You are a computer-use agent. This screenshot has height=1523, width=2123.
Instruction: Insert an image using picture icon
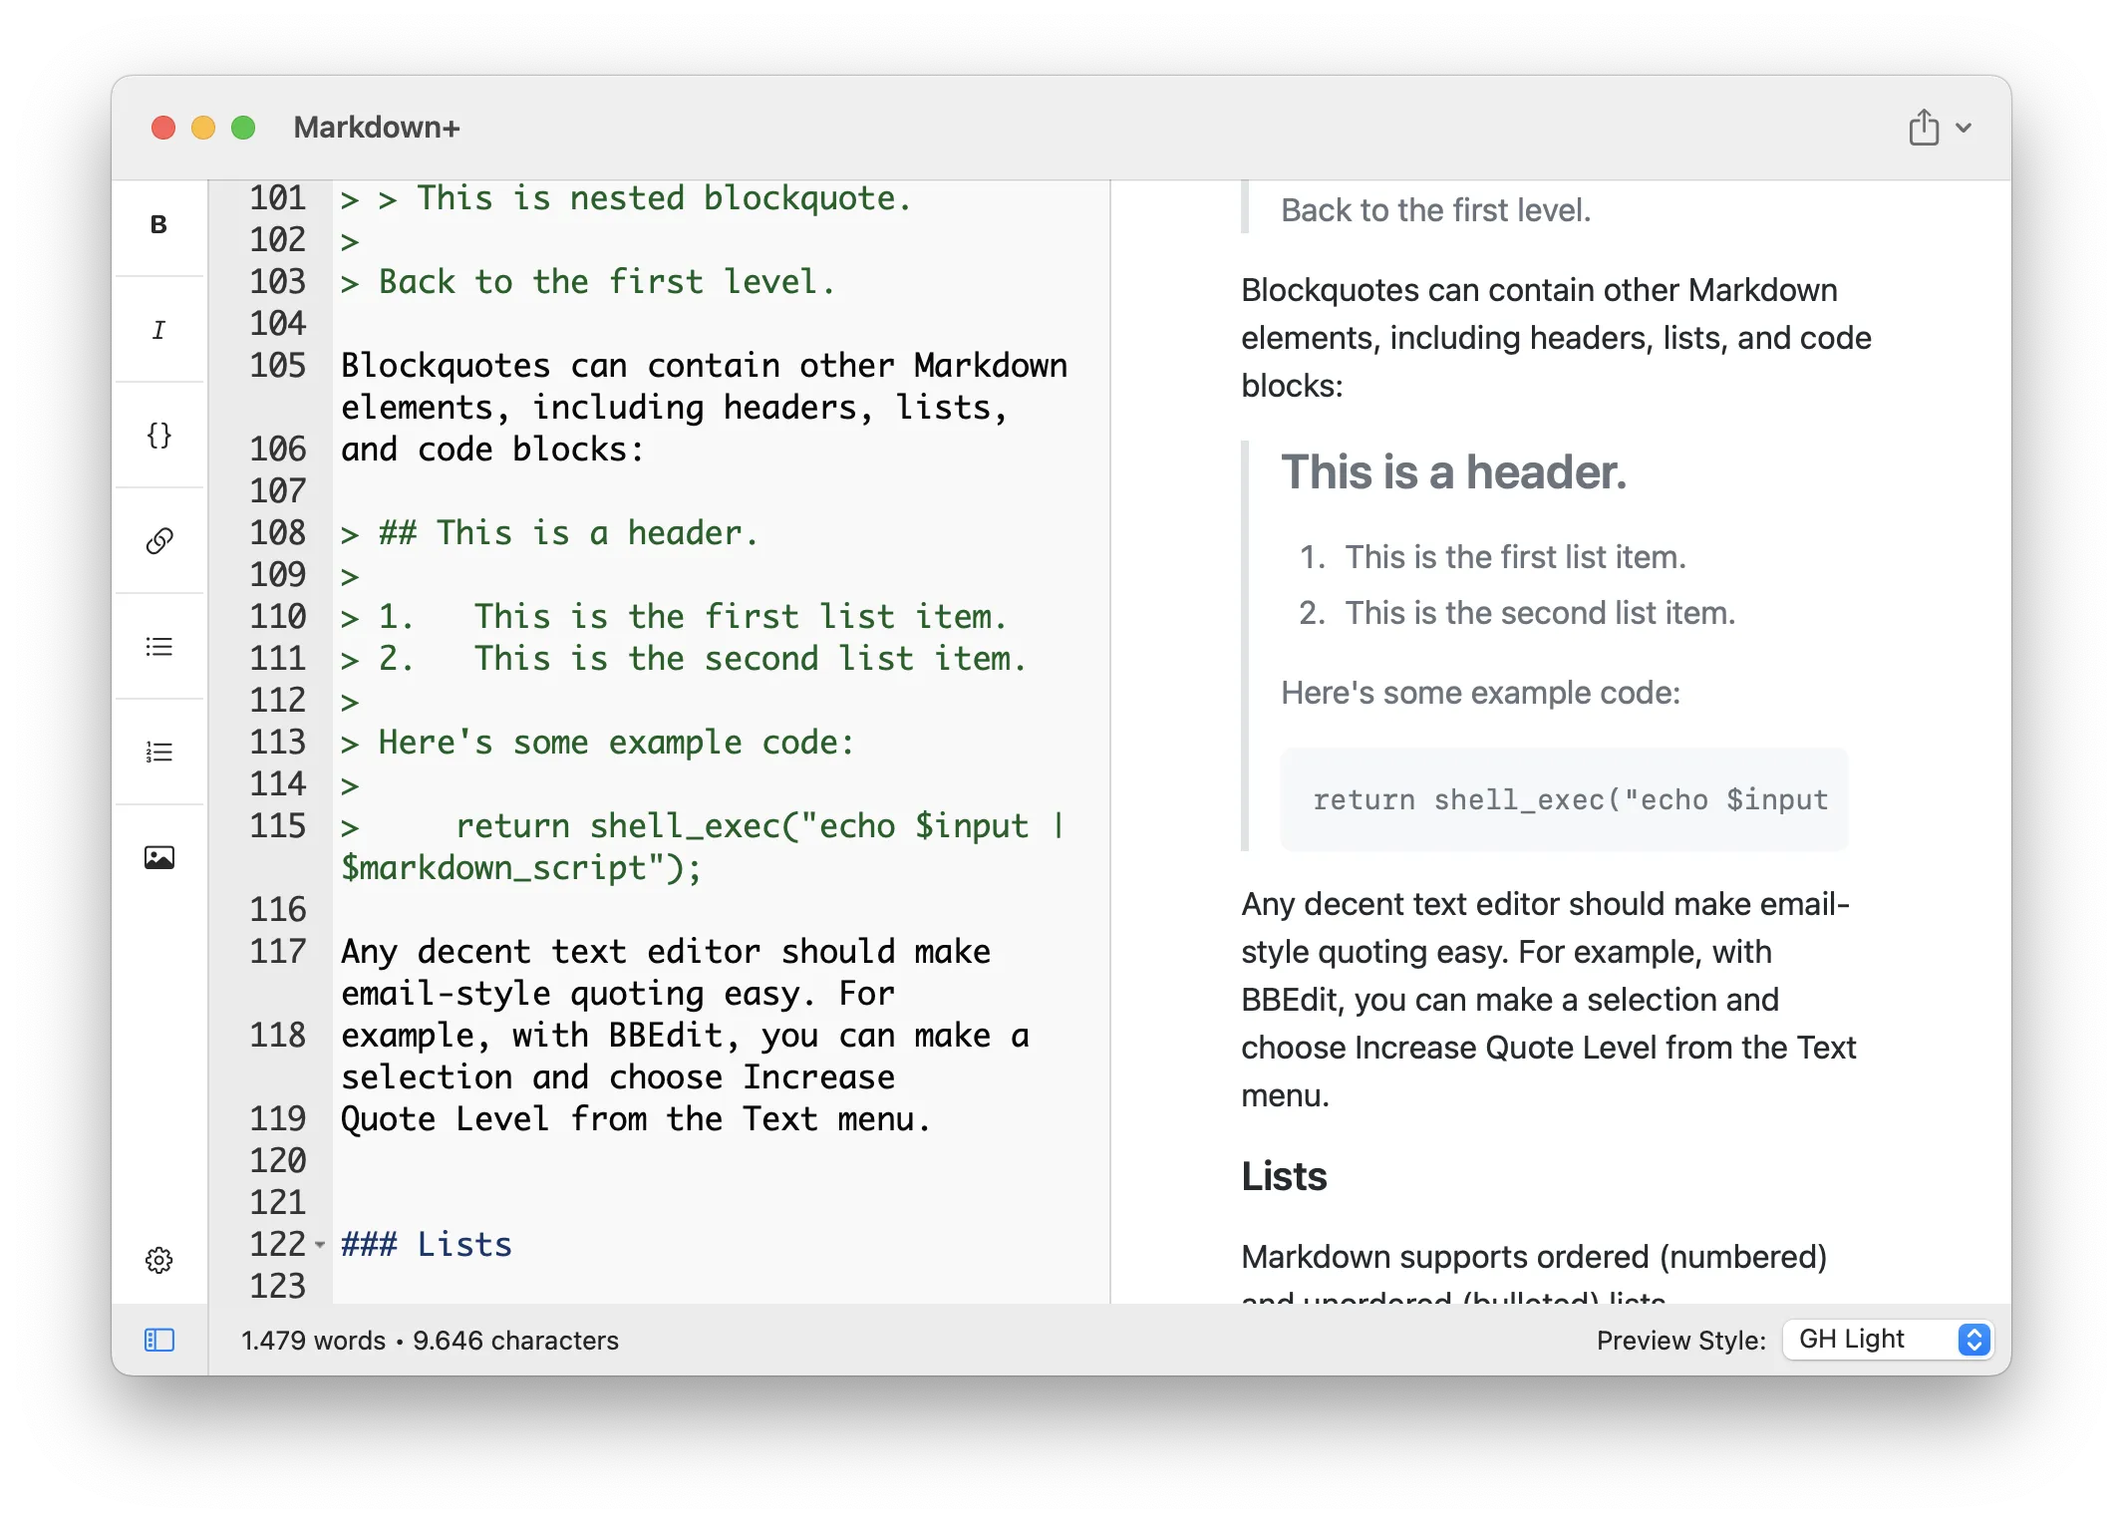click(158, 858)
